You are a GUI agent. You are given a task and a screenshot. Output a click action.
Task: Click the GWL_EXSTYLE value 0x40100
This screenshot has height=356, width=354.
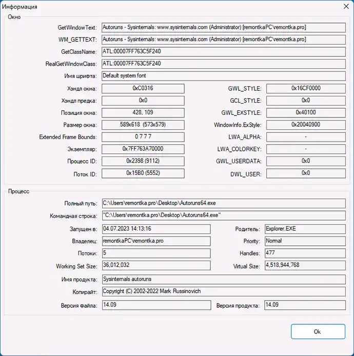306,113
